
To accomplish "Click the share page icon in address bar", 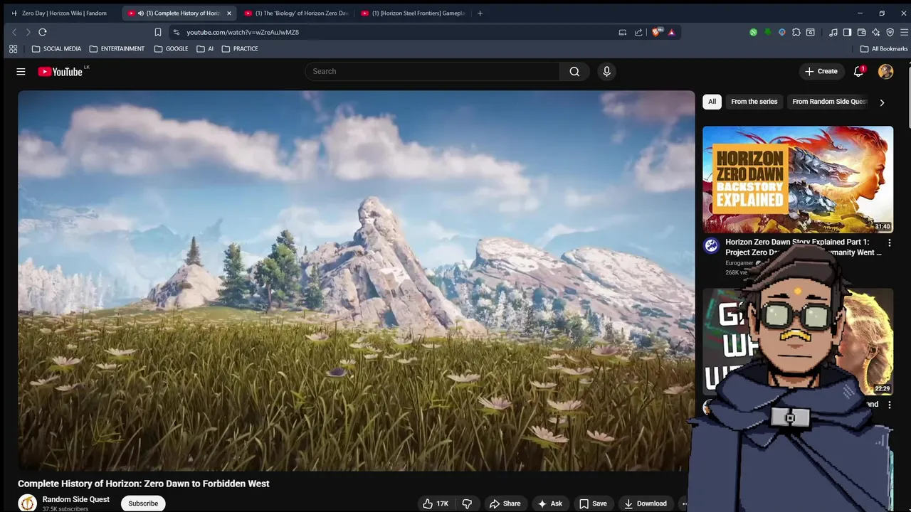I will click(x=638, y=32).
